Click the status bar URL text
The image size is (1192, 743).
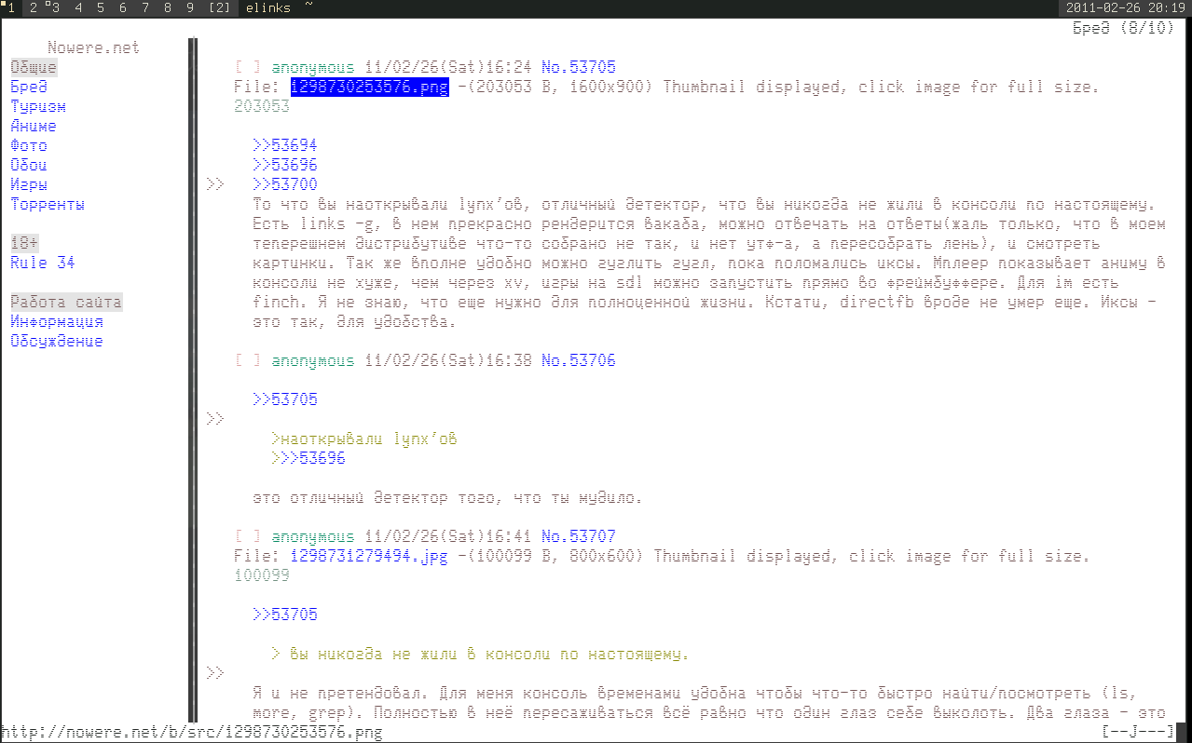pyautogui.click(x=192, y=733)
